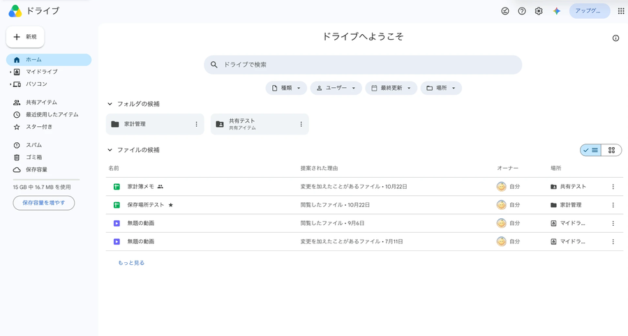The image size is (628, 336).
Task: Open the 保存場所テスト file name
Action: tap(146, 205)
